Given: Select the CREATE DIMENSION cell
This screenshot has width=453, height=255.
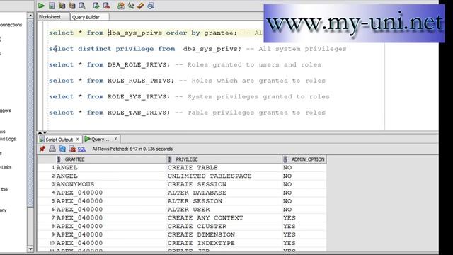Looking at the screenshot, I should point(224,234).
